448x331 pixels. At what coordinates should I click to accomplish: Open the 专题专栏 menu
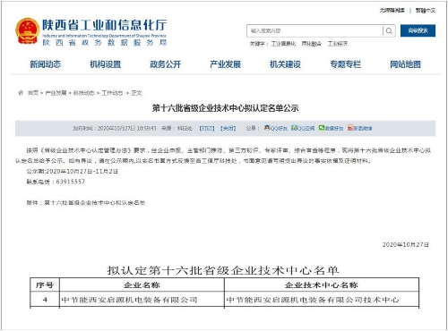(346, 64)
